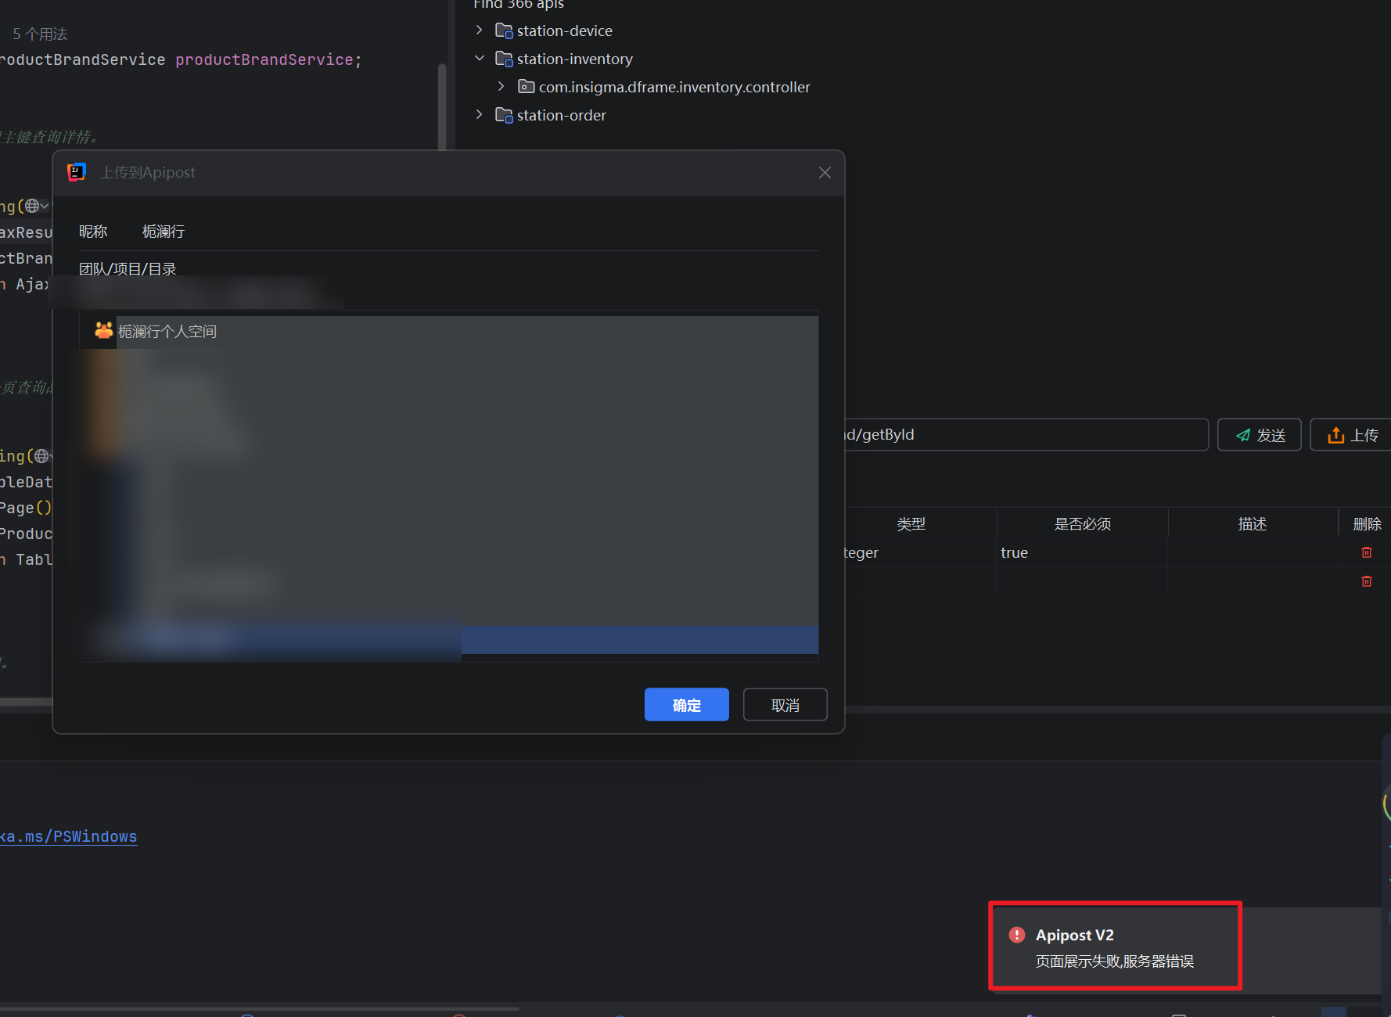
Task: Close the 上传到Apipost dialog
Action: click(x=825, y=173)
